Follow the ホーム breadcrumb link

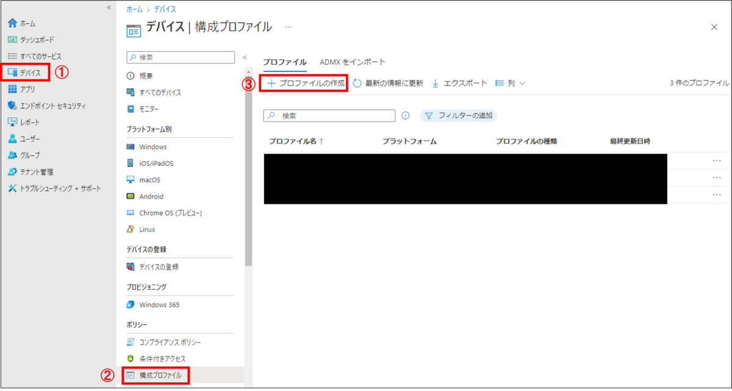tap(134, 9)
